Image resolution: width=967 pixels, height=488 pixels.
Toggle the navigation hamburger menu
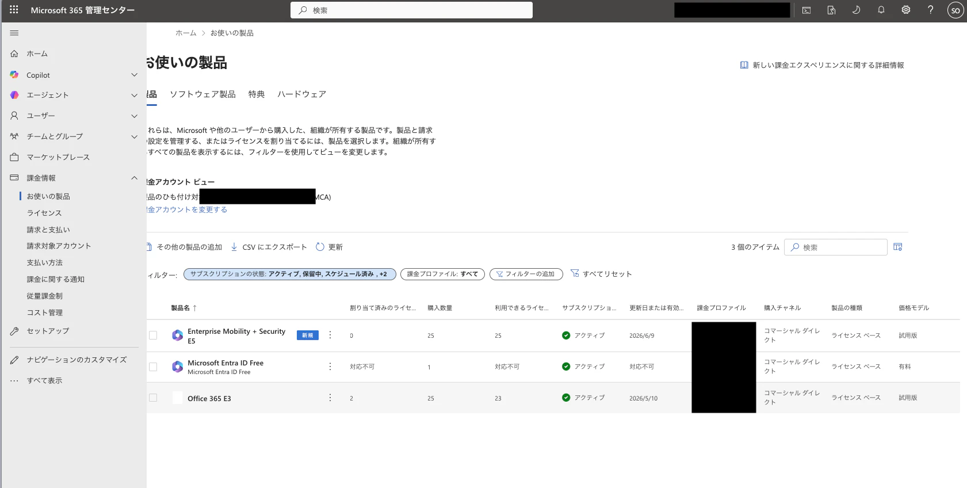[14, 33]
